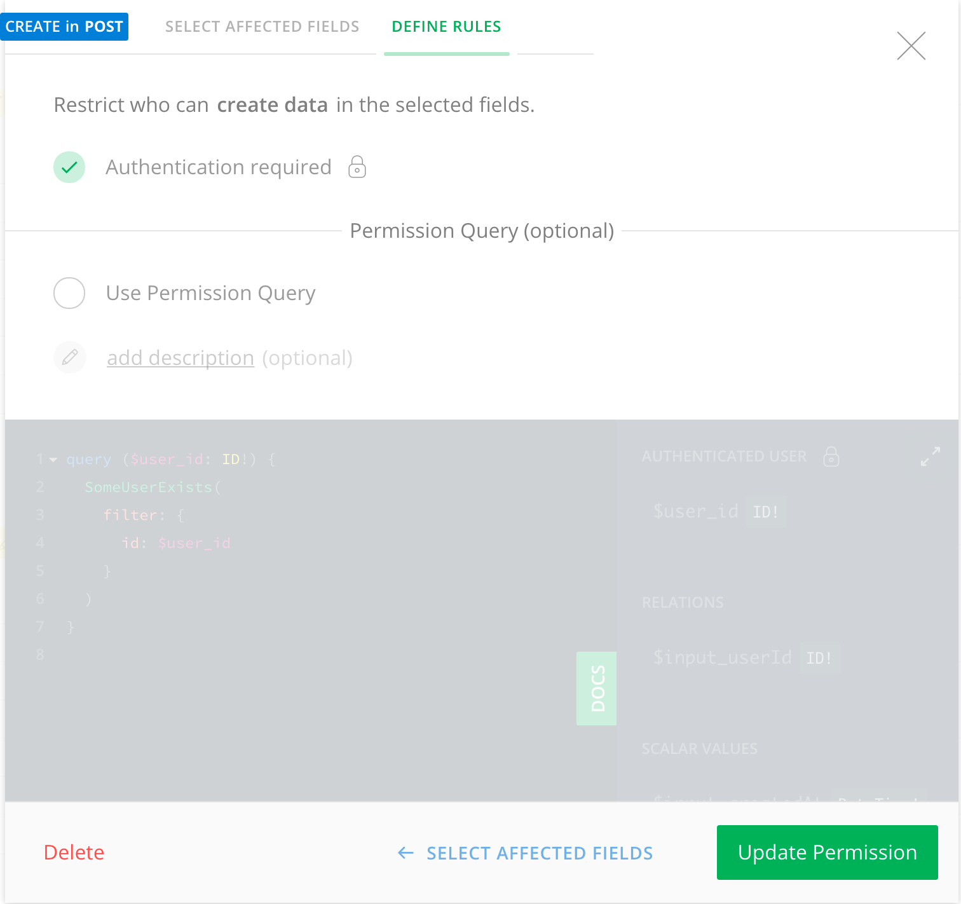Click the ID! type badge next to $user_id
Image resolution: width=961 pixels, height=904 pixels.
765,511
